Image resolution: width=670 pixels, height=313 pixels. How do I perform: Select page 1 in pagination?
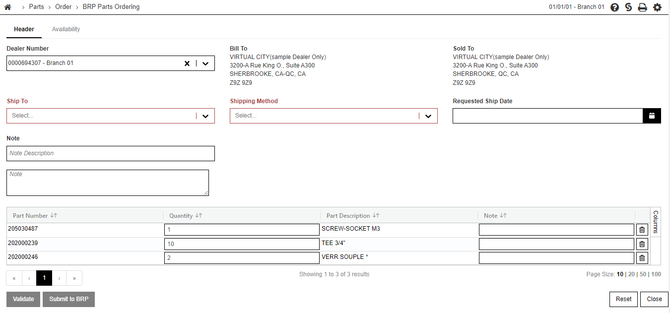(44, 278)
